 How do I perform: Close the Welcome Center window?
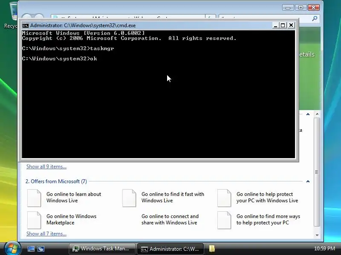click(x=313, y=8)
